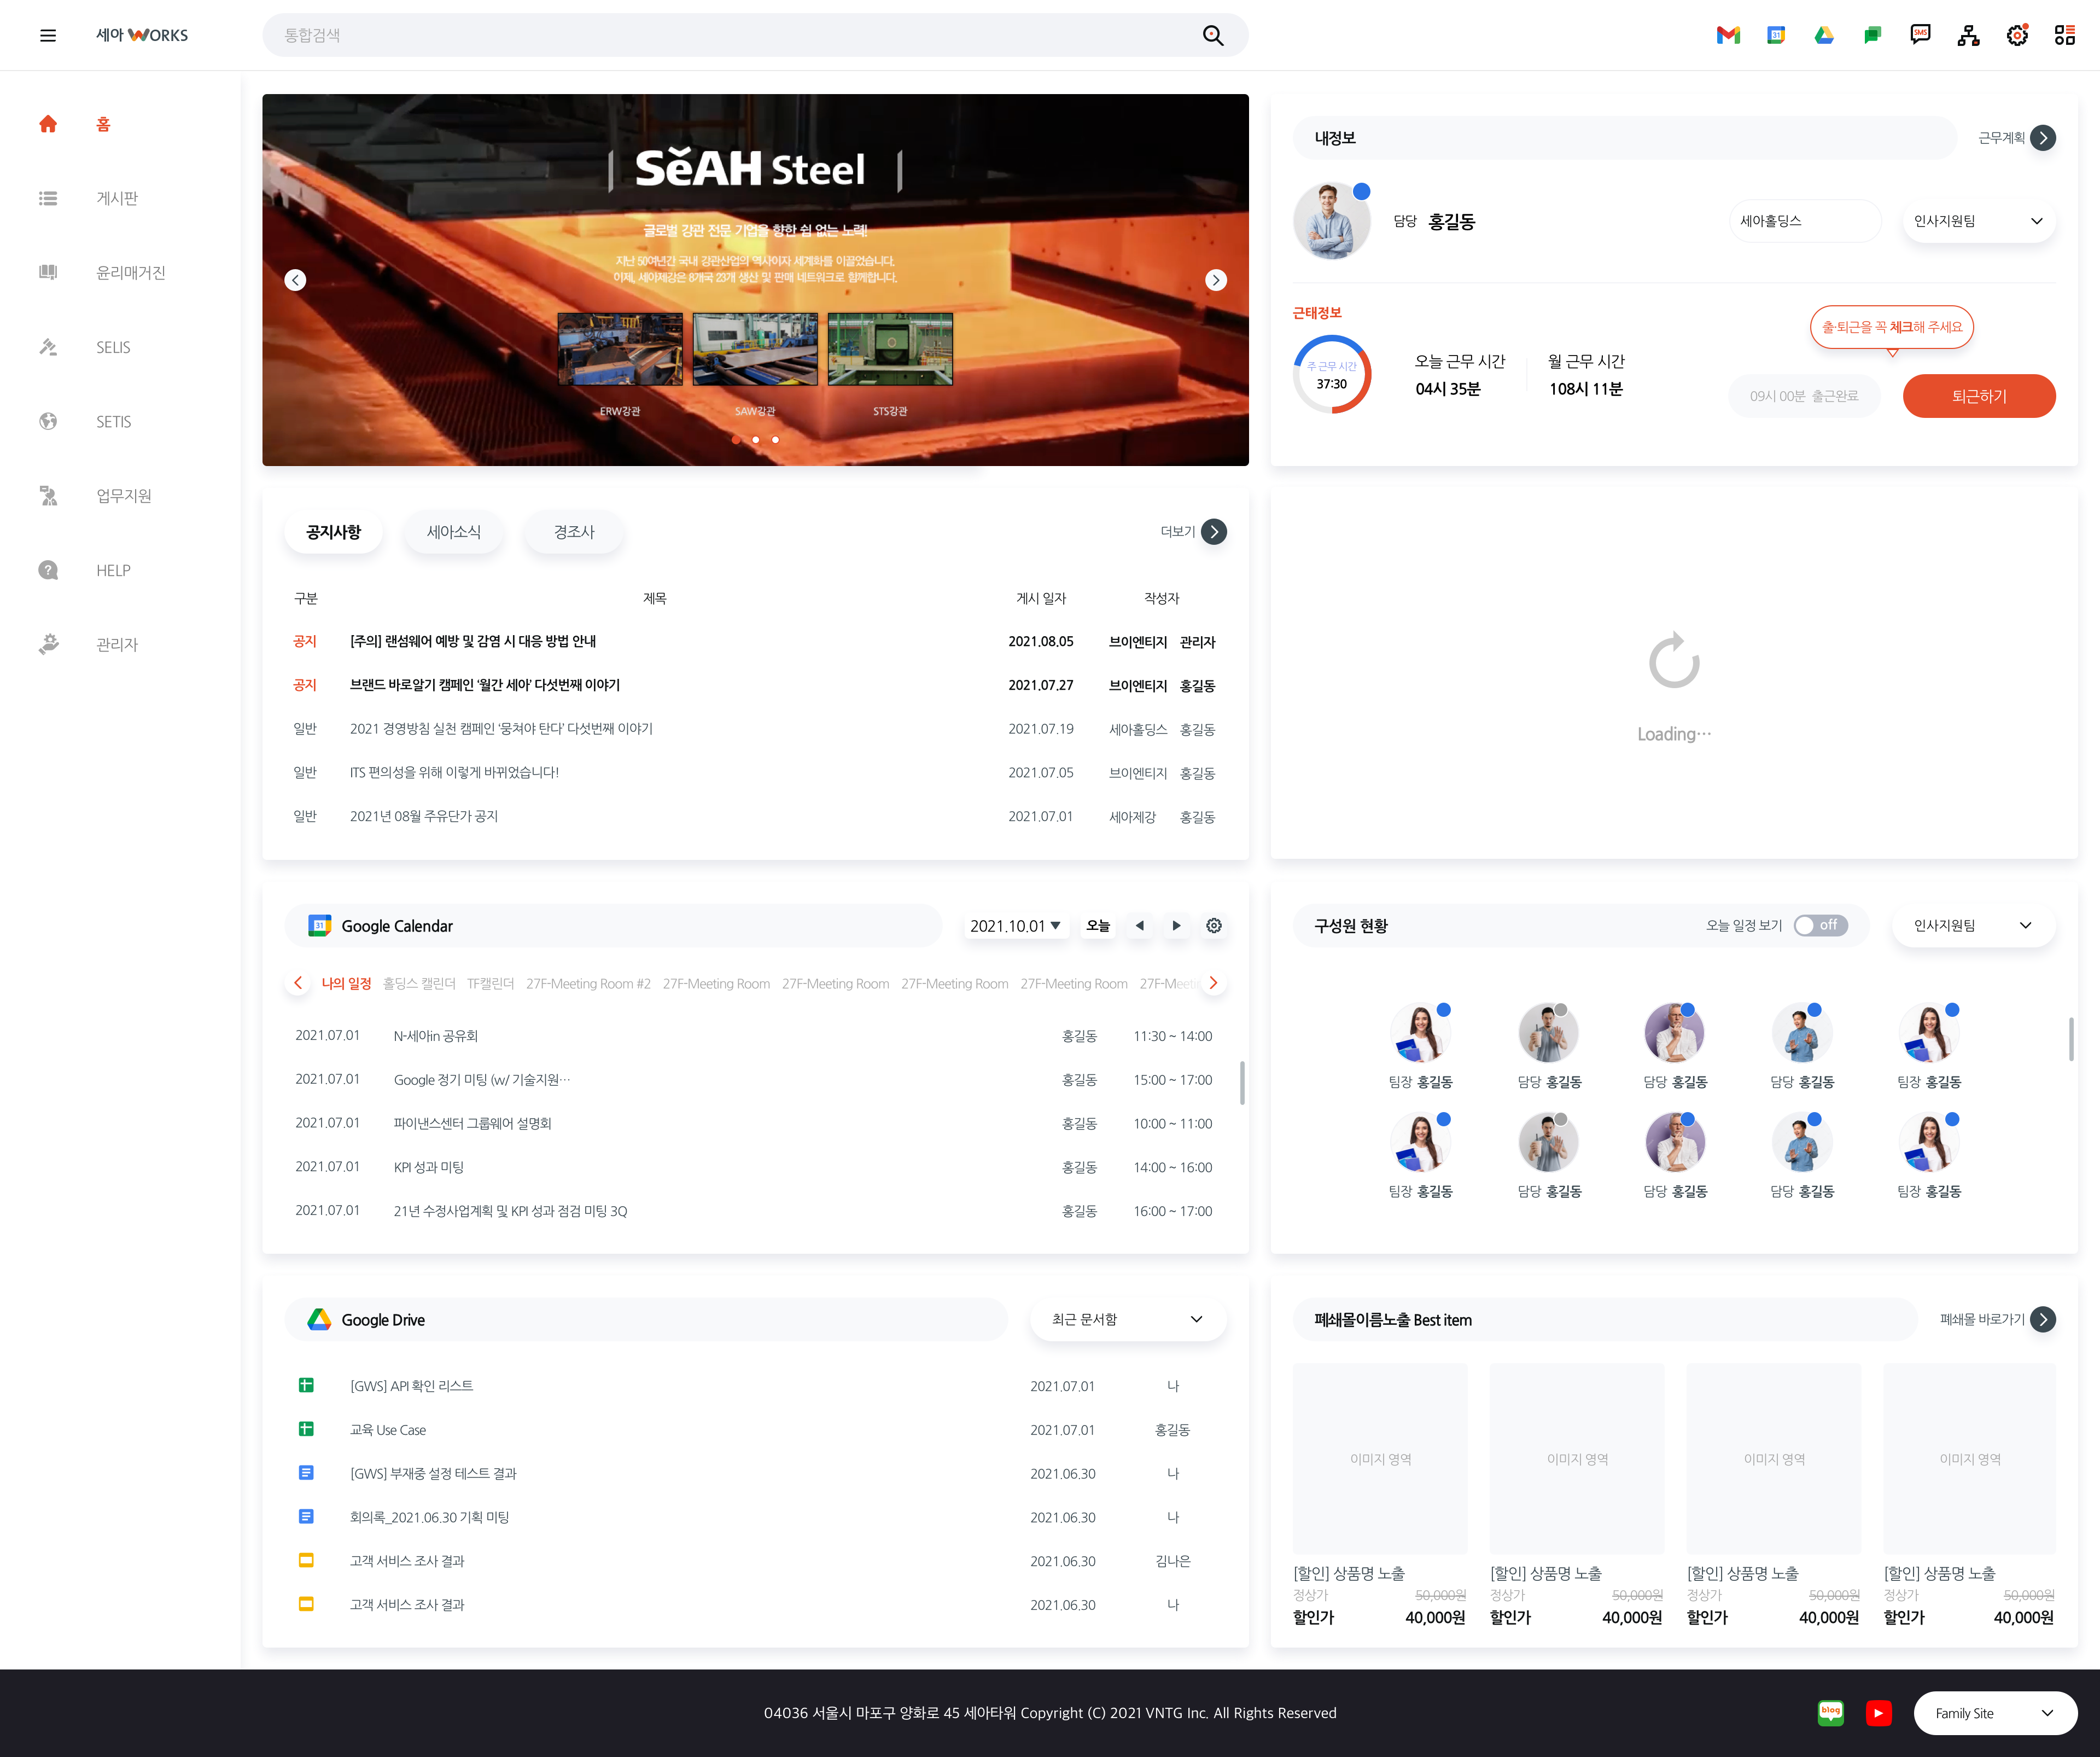Screen dimensions: 2100x1757
Task: Select the 홀딩스 캘린더 tab
Action: point(419,984)
